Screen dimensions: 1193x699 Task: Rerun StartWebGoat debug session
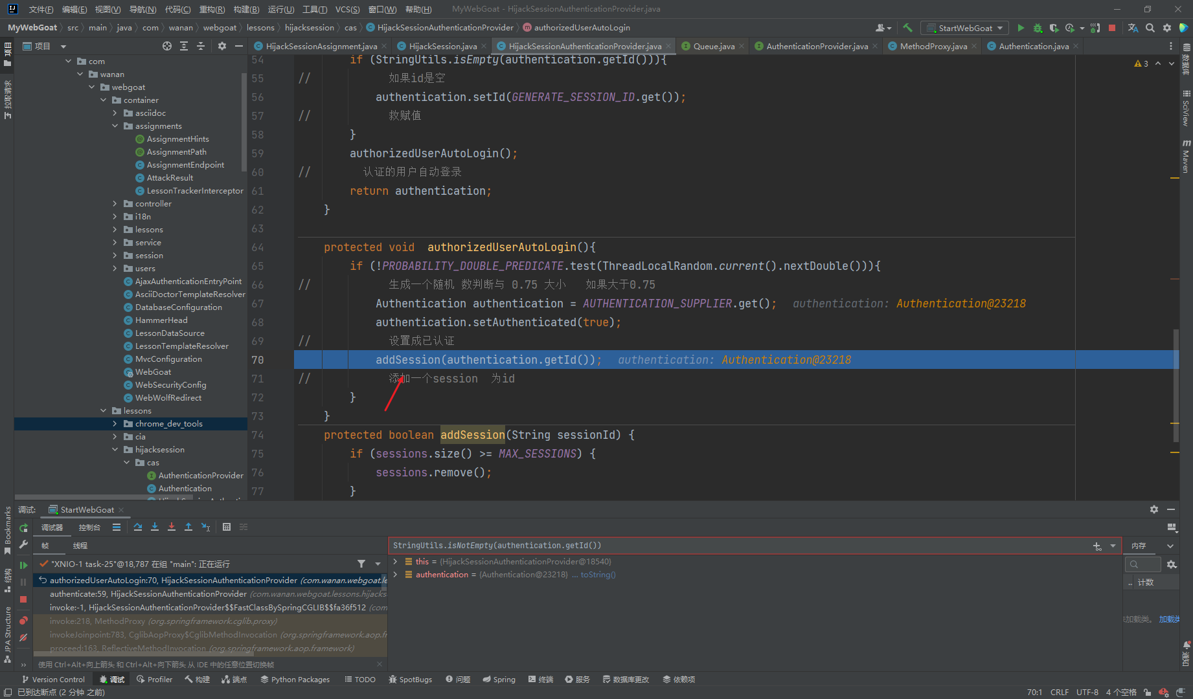tap(24, 528)
